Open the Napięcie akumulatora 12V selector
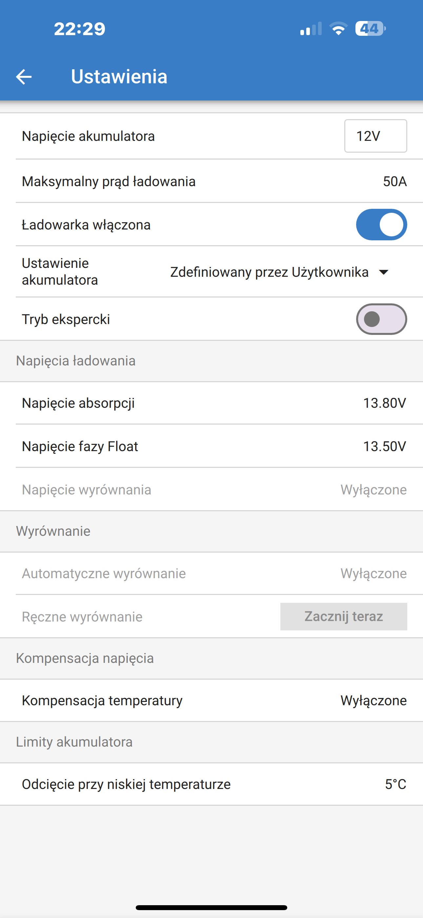 [x=376, y=136]
